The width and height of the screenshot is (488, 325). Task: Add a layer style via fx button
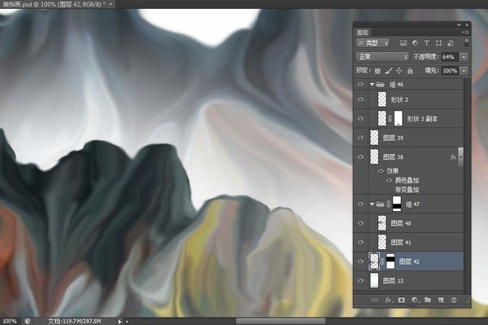[x=389, y=300]
